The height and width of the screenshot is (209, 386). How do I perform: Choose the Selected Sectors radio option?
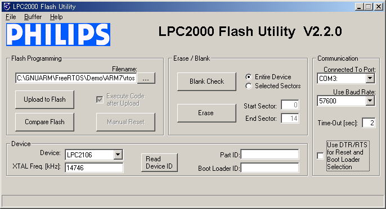click(249, 86)
